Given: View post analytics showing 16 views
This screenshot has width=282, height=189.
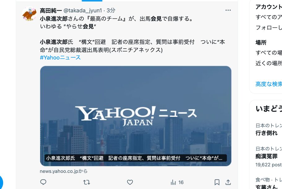Looking at the screenshot, I should click(177, 182).
